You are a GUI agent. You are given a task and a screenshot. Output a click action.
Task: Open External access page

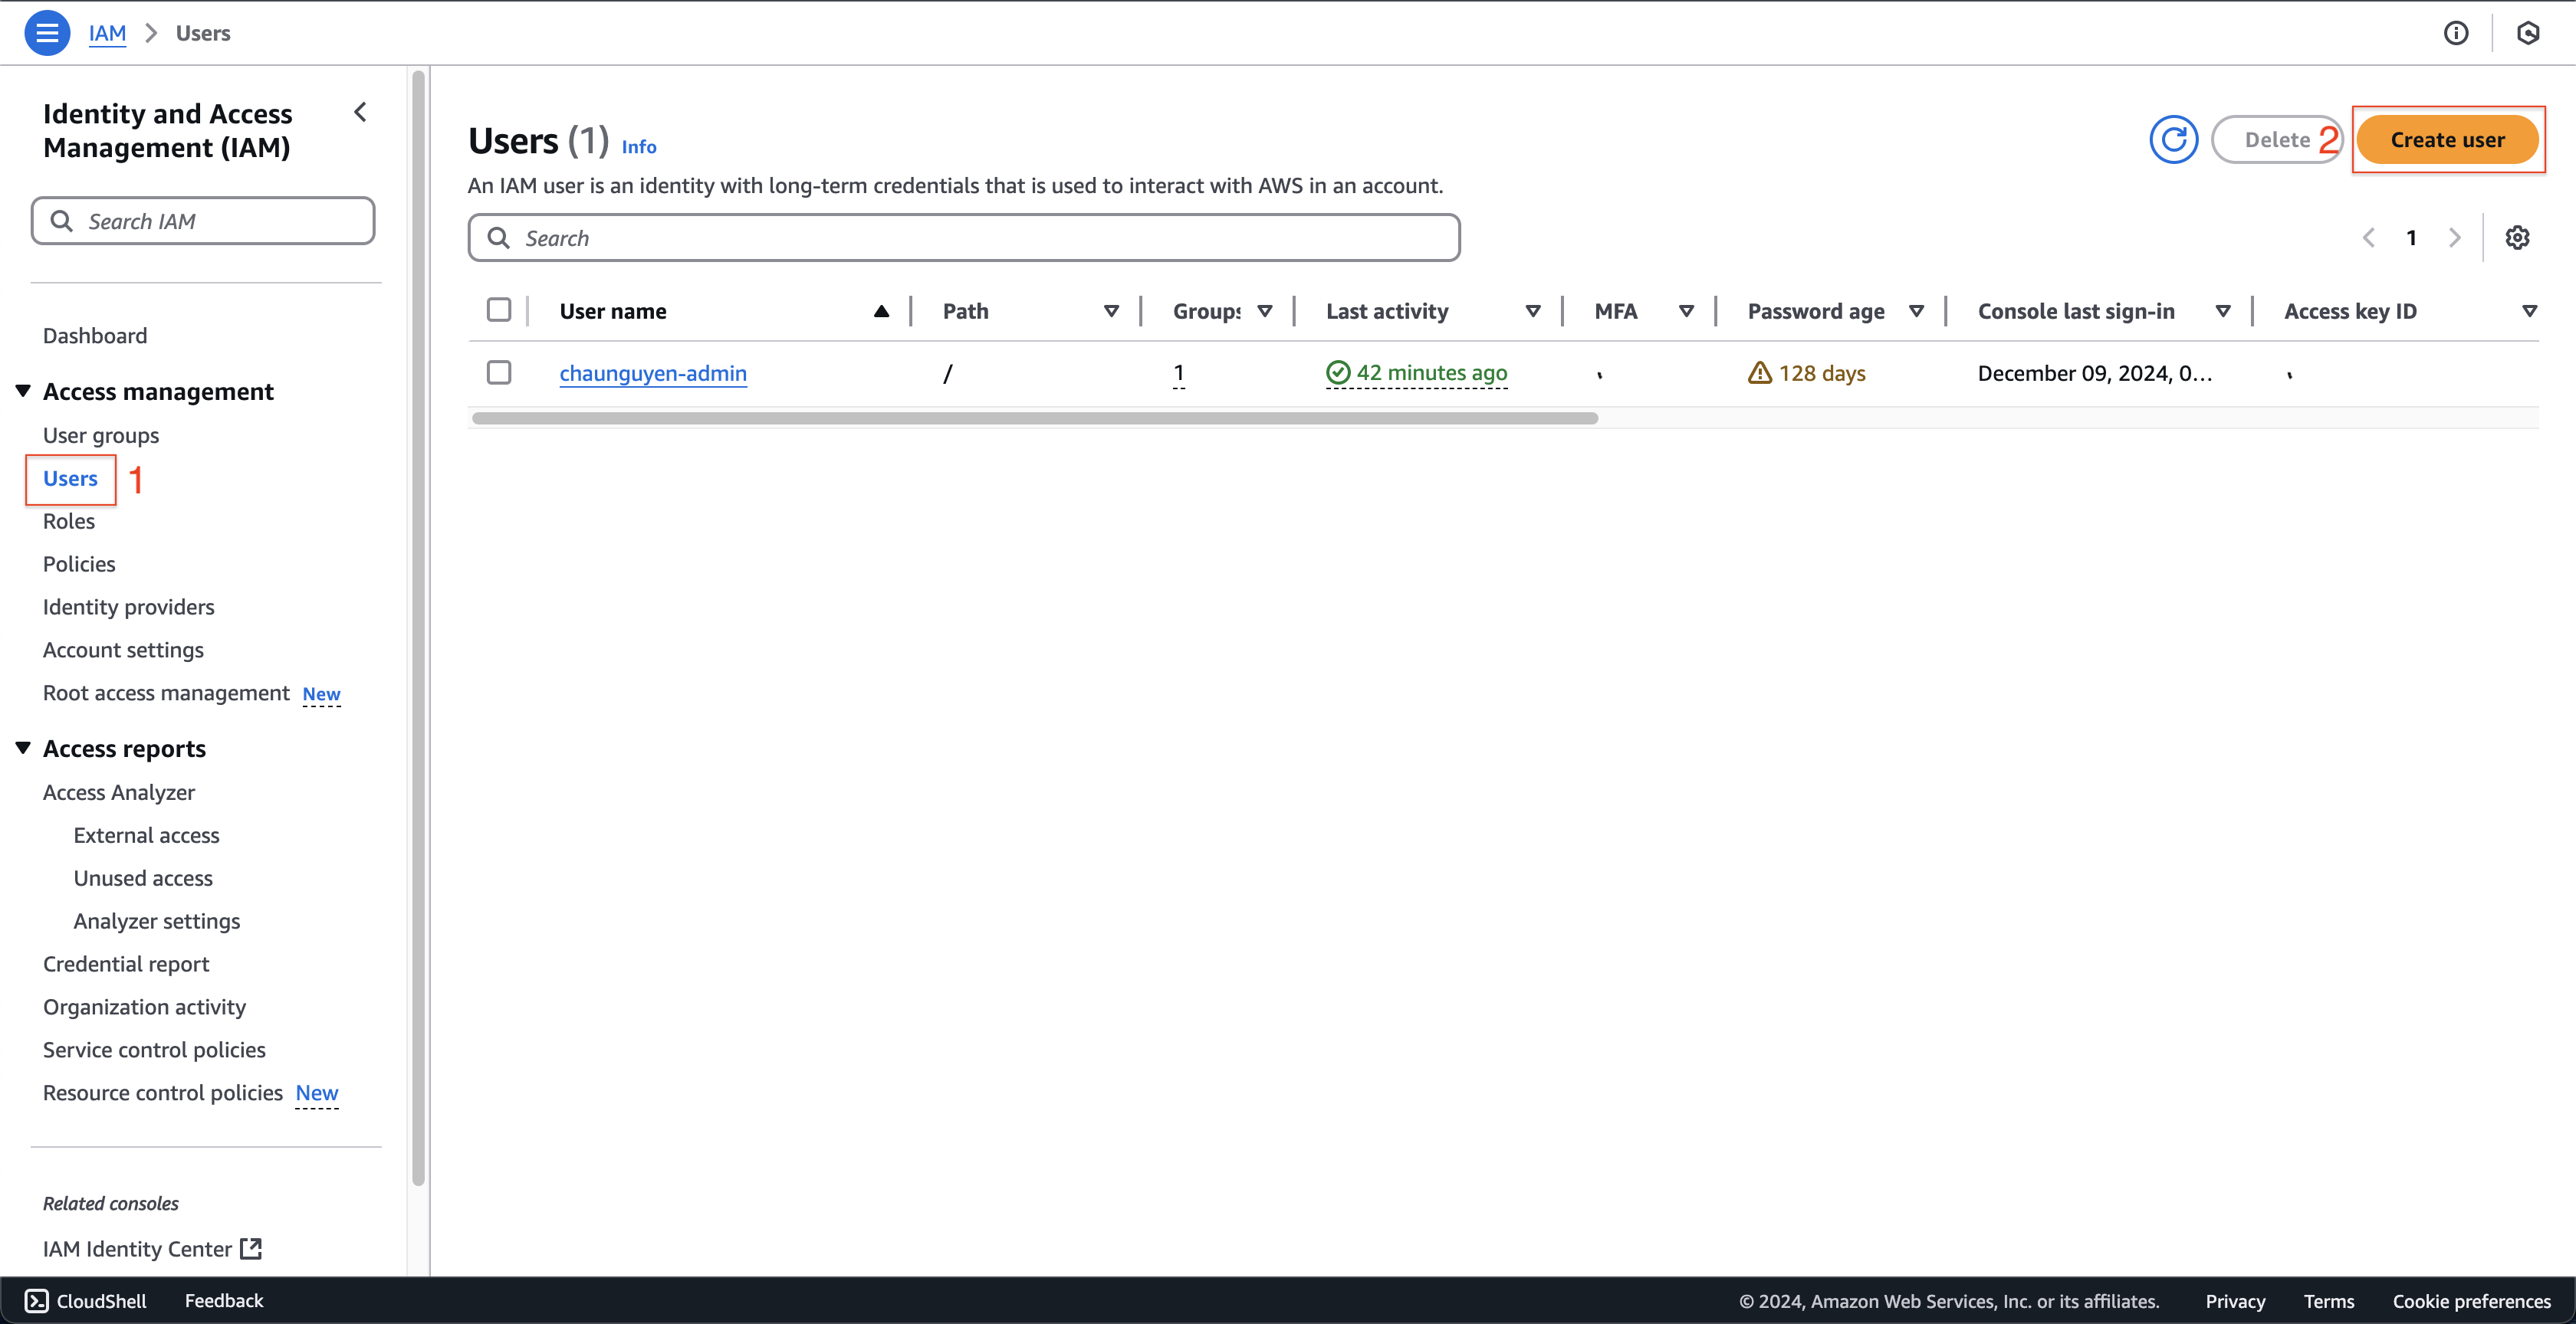point(146,835)
